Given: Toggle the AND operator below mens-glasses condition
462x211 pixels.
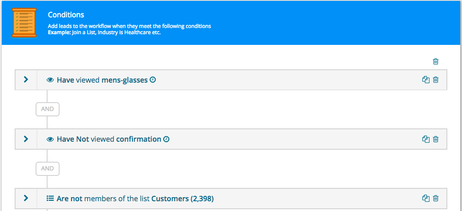Looking at the screenshot, I should (48, 109).
